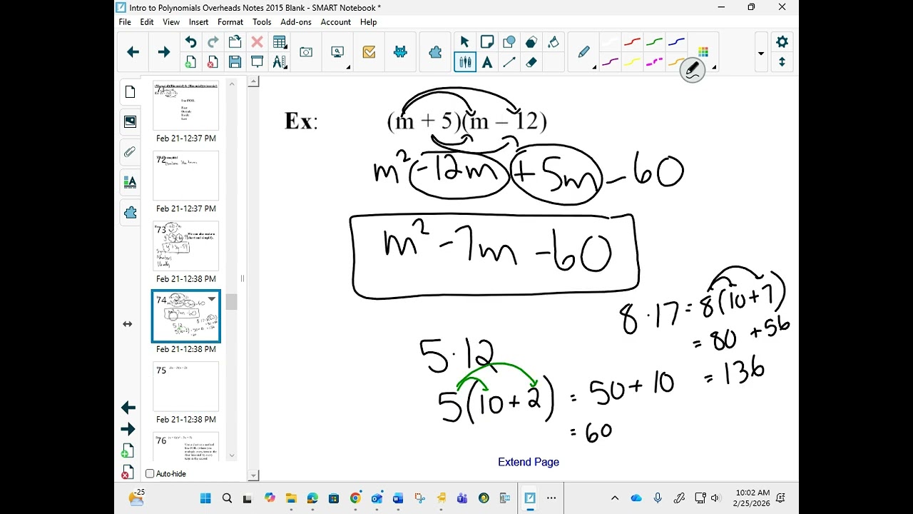Open the File menu
Screen dimensions: 913x514
coord(125,22)
